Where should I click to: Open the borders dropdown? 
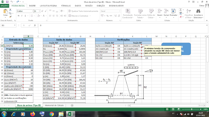tap(34, 16)
